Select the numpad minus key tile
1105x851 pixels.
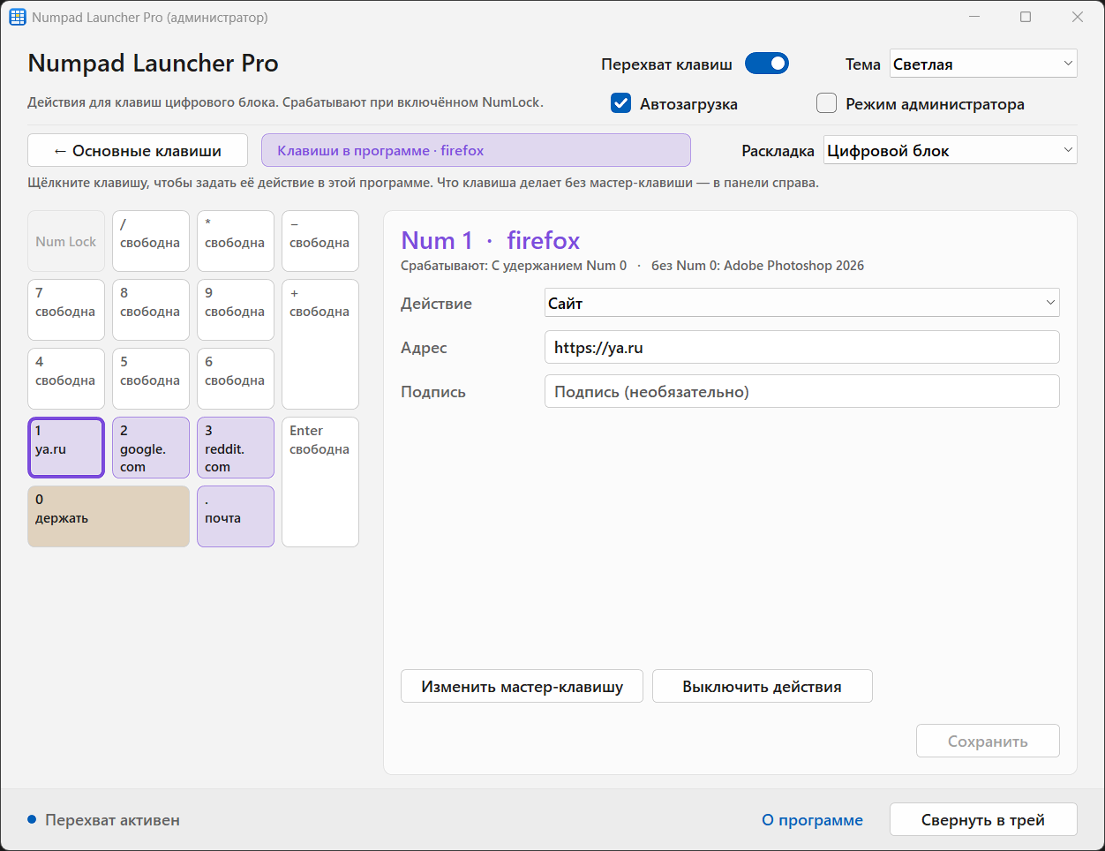tap(320, 241)
